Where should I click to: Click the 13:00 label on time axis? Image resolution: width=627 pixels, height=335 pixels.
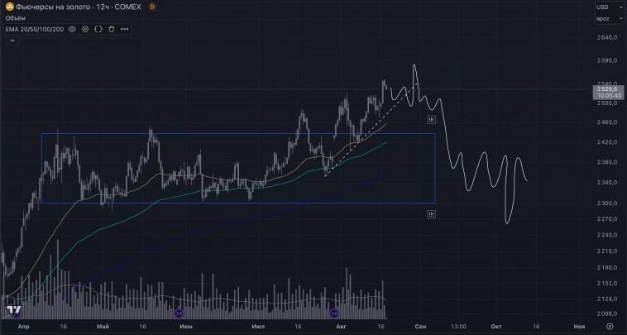pos(458,327)
